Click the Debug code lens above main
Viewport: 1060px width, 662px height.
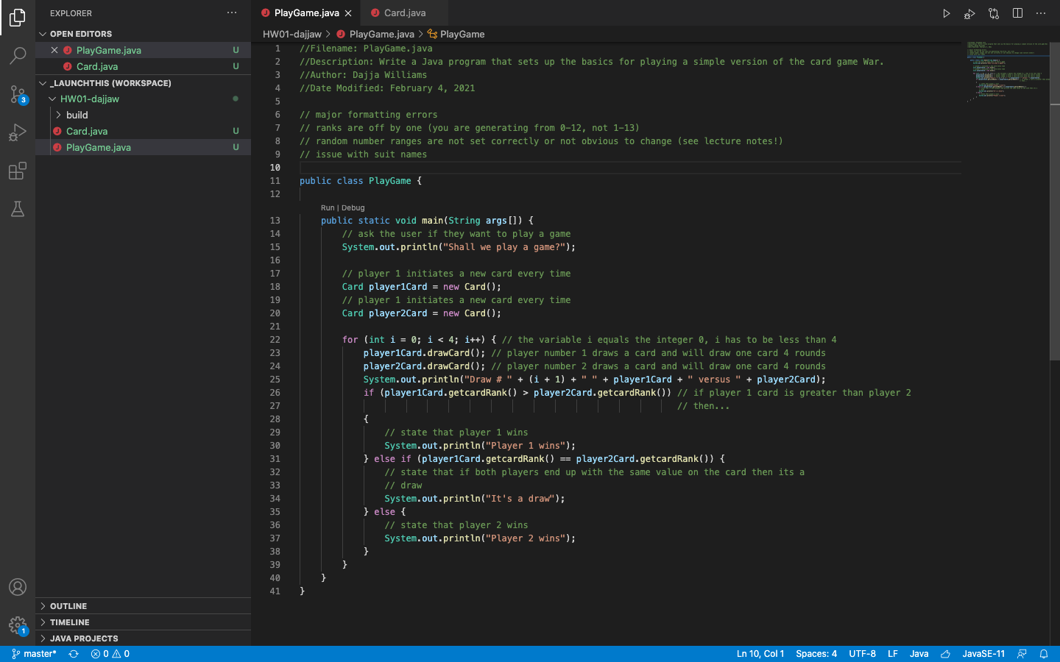[353, 207]
